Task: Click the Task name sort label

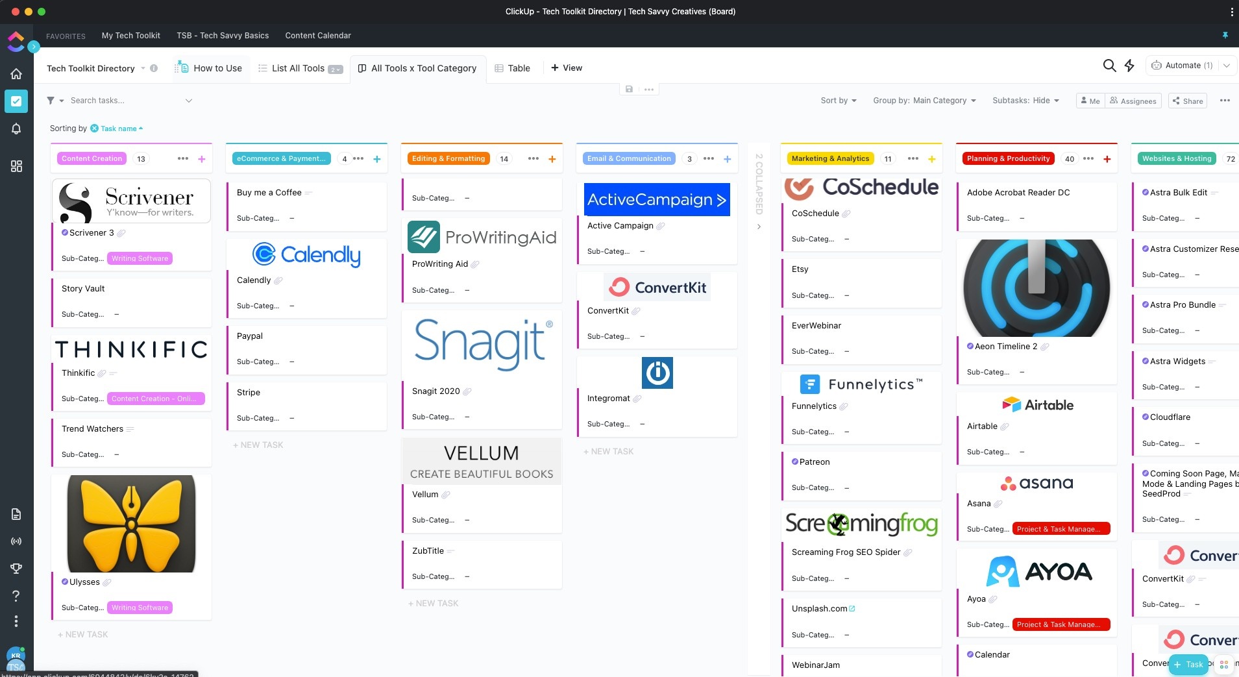Action: 119,129
